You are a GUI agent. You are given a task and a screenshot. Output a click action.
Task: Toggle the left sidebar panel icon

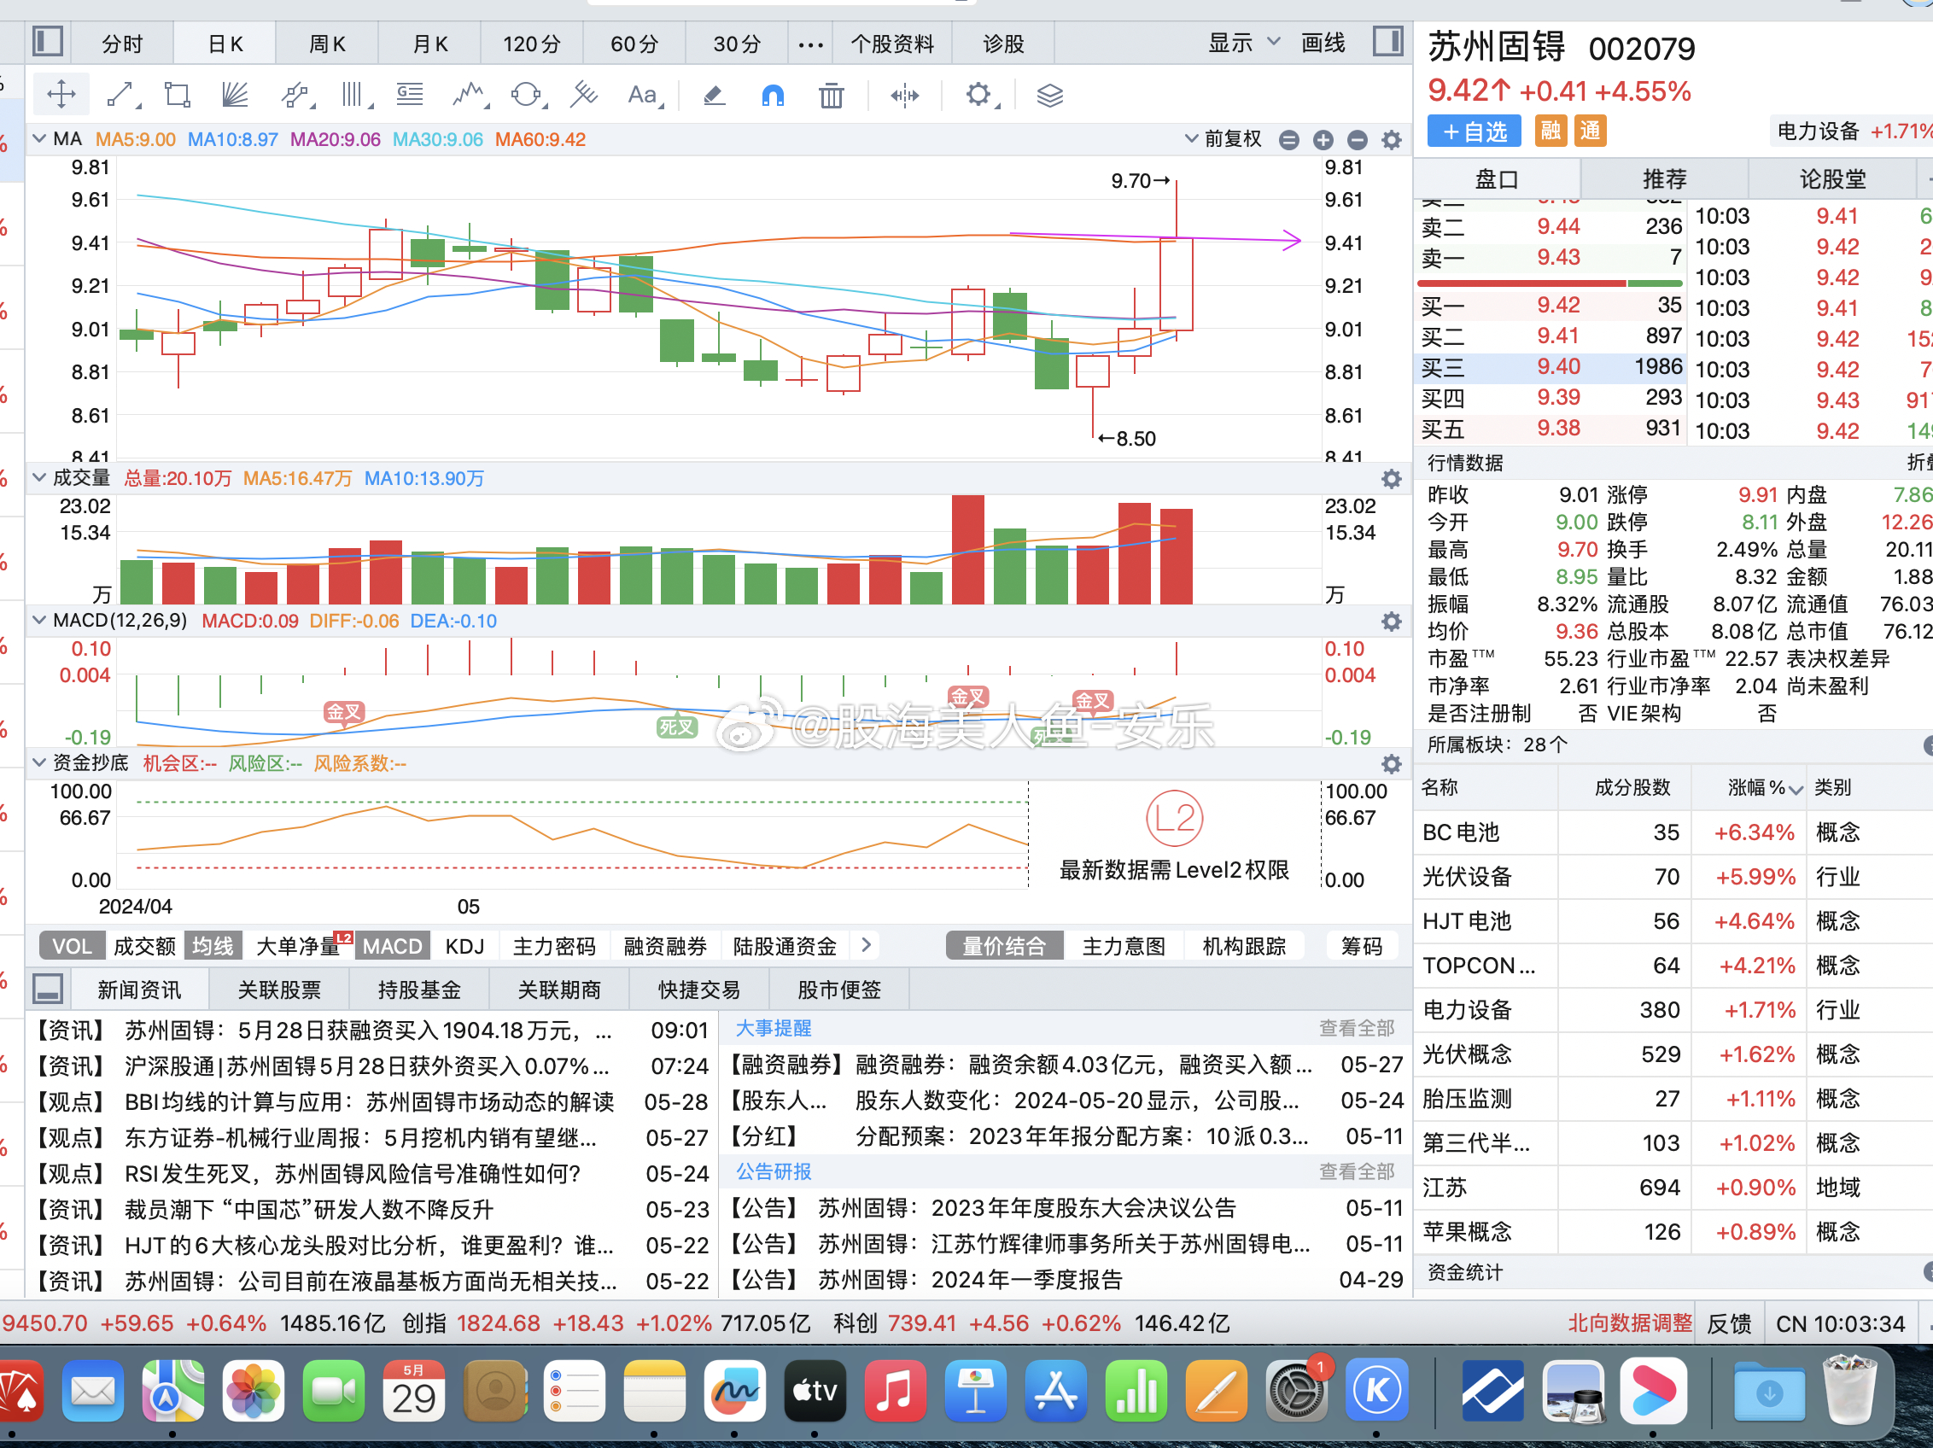(47, 42)
